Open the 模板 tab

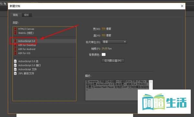pyautogui.click(x=27, y=15)
